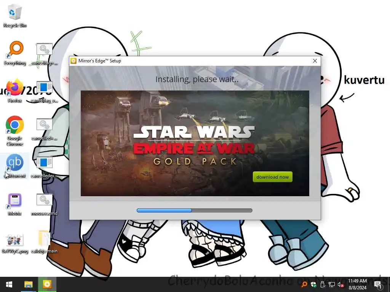
Task: Select the cancelfag.v file icon
Action: pos(44,91)
